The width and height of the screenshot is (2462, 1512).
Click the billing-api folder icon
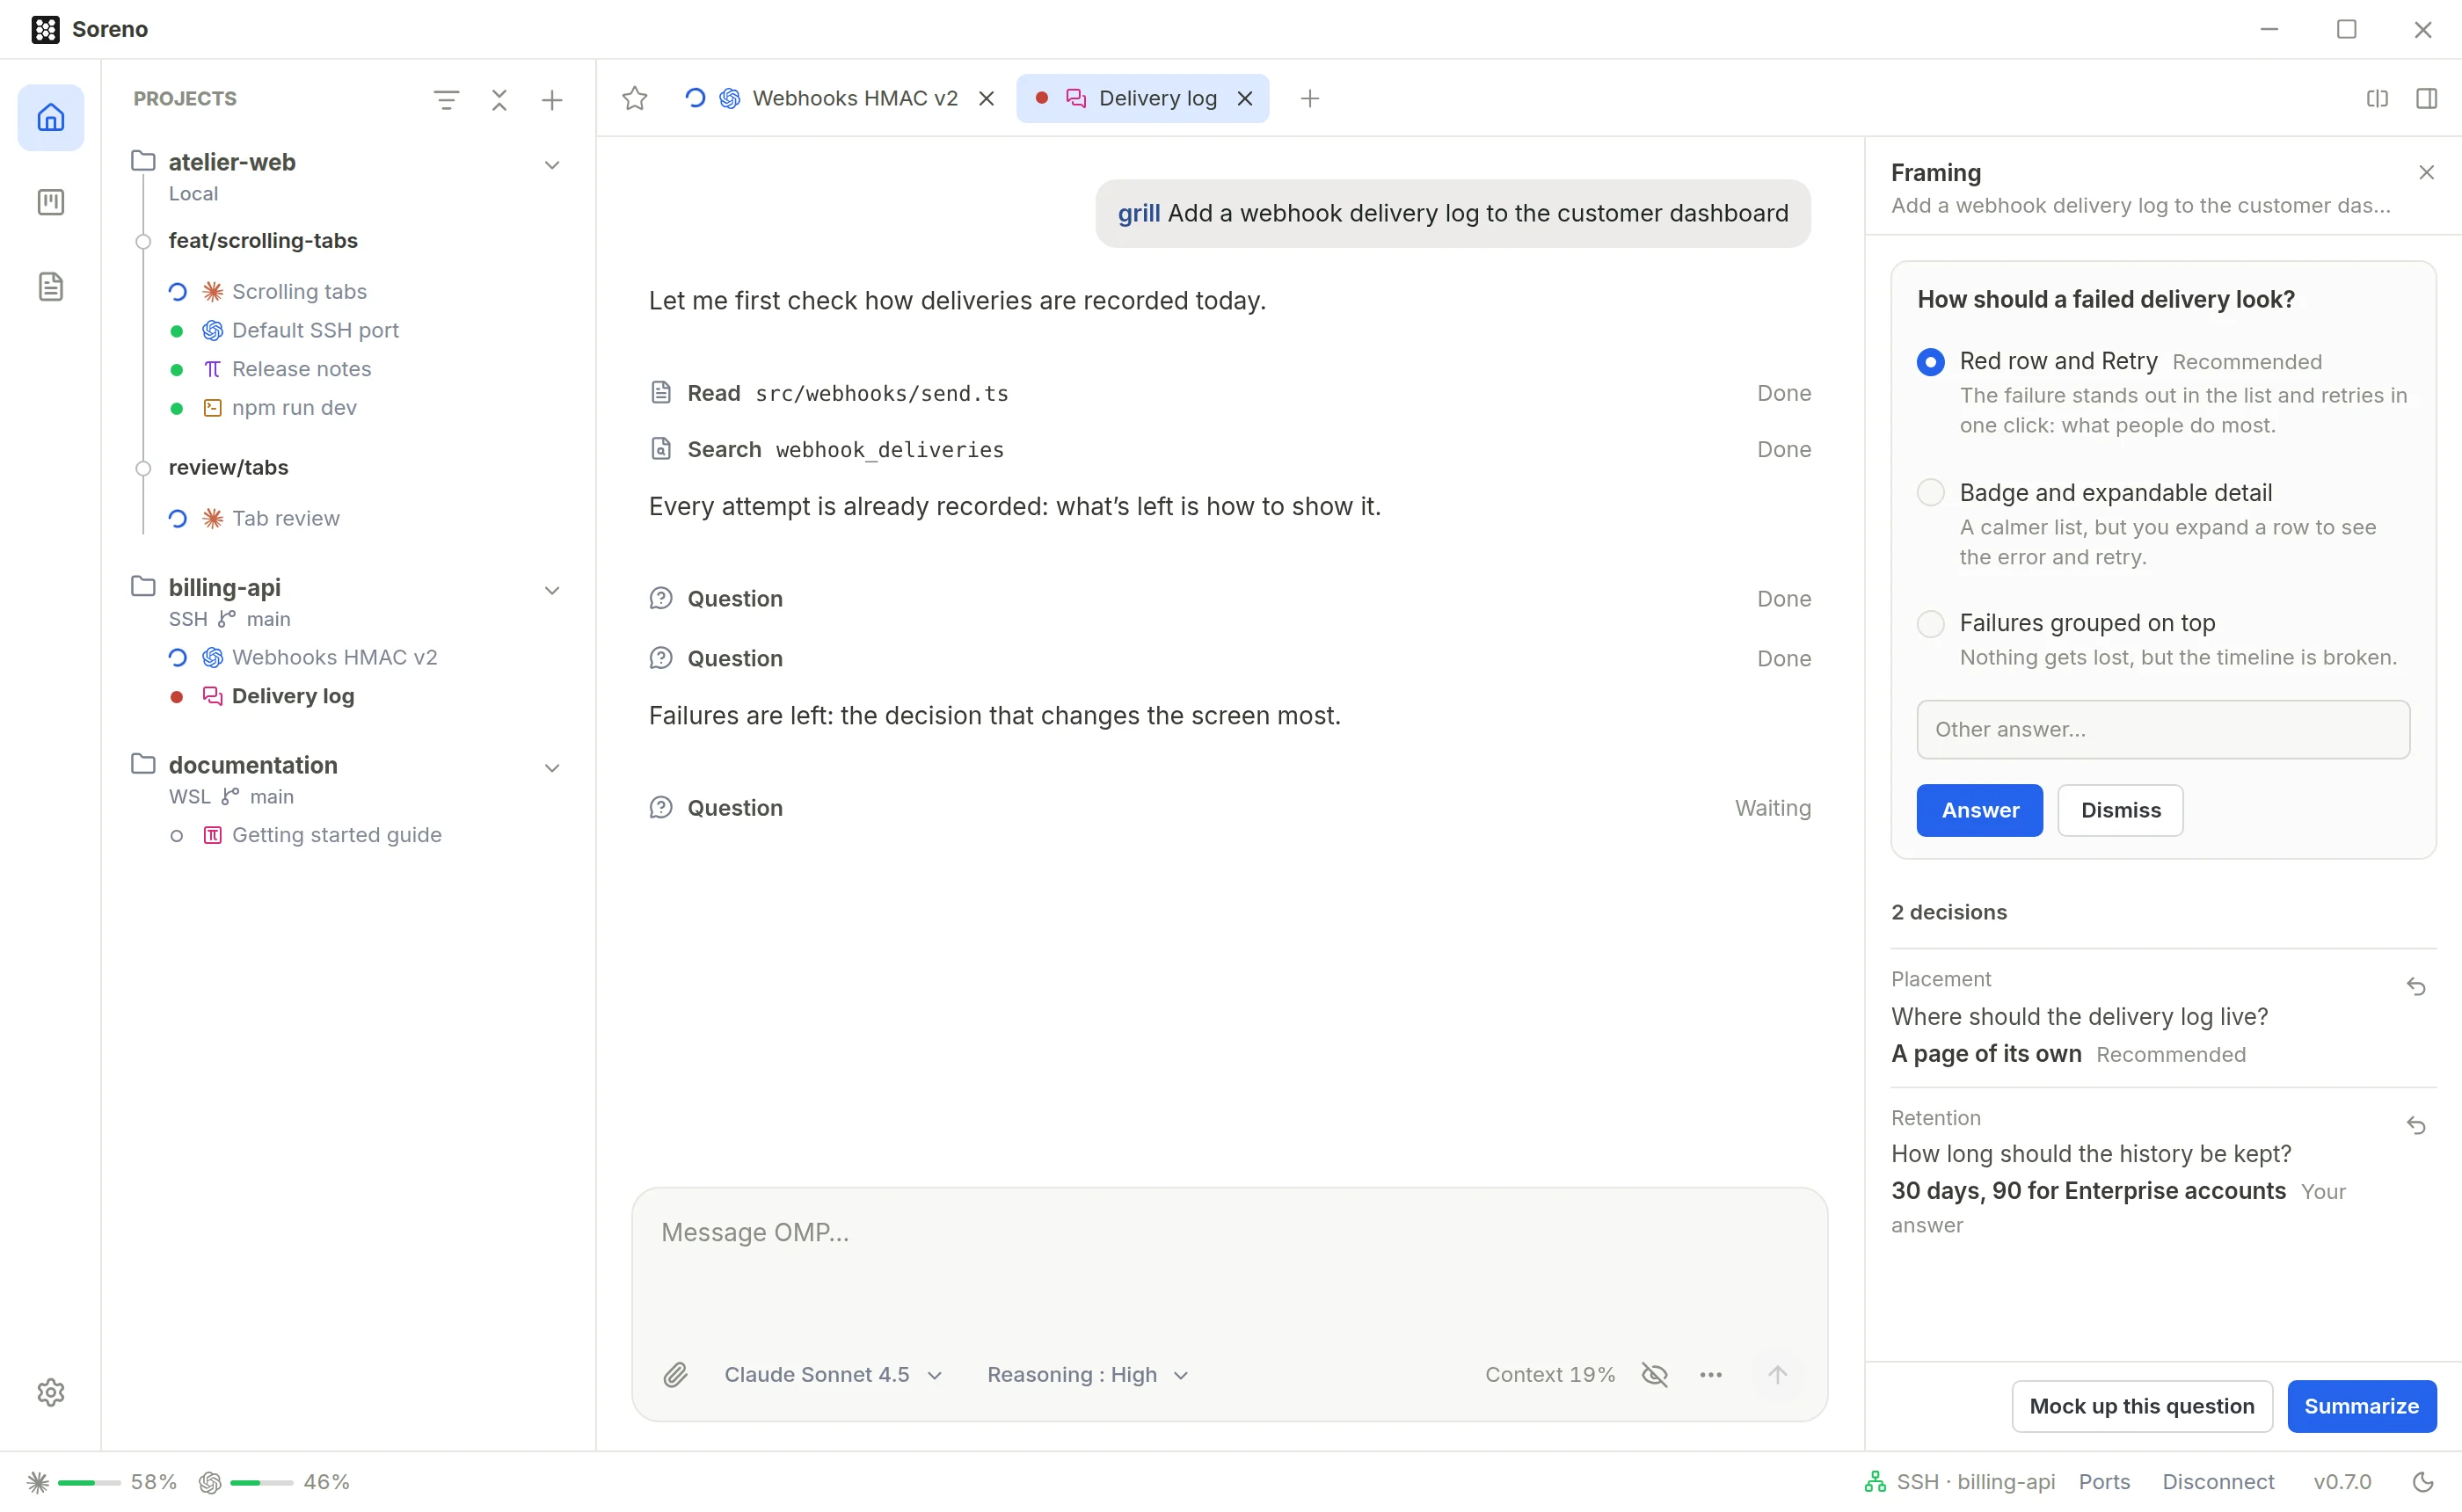143,586
